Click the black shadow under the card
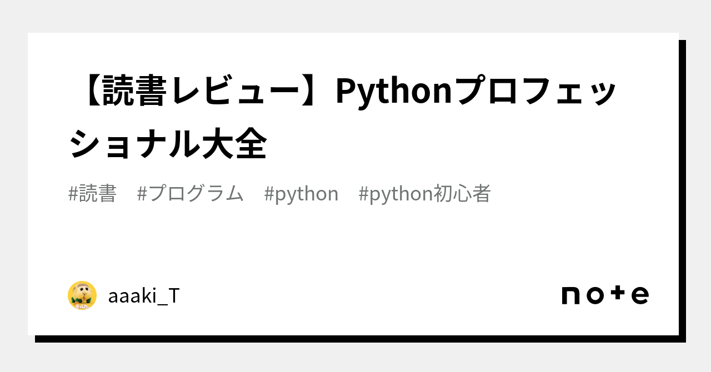 (355, 339)
